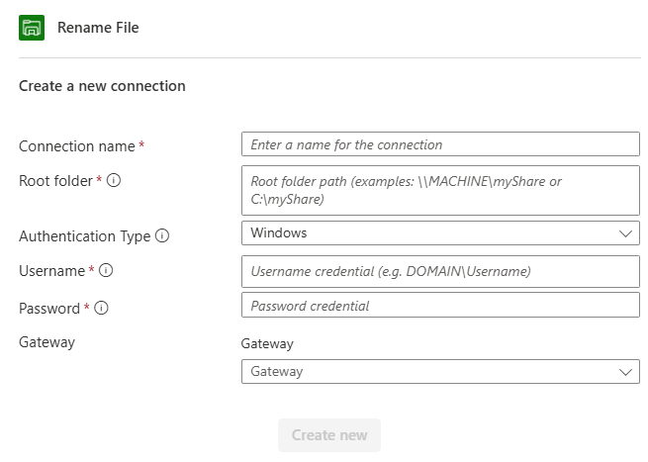Click the info icon next to Username

(x=106, y=270)
